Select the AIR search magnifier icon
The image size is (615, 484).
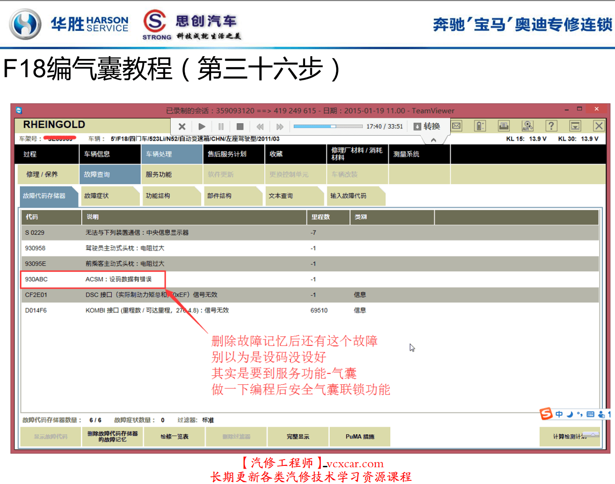click(x=527, y=126)
